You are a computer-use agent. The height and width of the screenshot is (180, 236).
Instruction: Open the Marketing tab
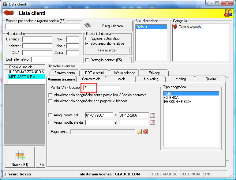click(151, 79)
